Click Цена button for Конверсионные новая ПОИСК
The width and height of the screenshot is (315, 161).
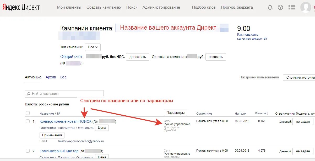pos(102,128)
